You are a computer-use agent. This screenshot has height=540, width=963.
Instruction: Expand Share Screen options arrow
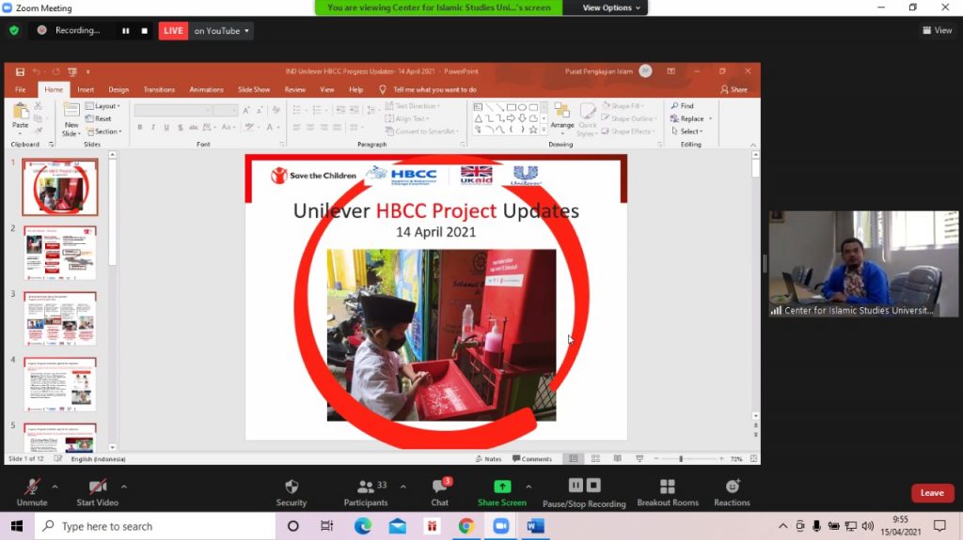coord(529,486)
